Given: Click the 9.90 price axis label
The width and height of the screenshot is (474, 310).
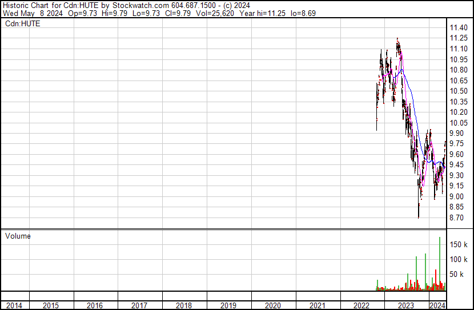Looking at the screenshot, I should pyautogui.click(x=456, y=133).
